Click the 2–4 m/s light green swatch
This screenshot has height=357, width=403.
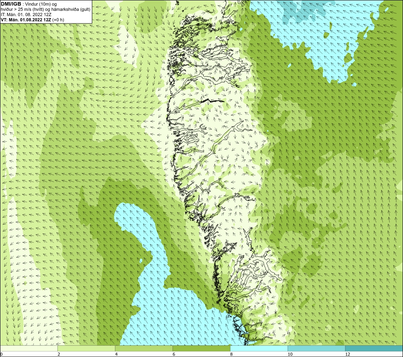point(86,348)
